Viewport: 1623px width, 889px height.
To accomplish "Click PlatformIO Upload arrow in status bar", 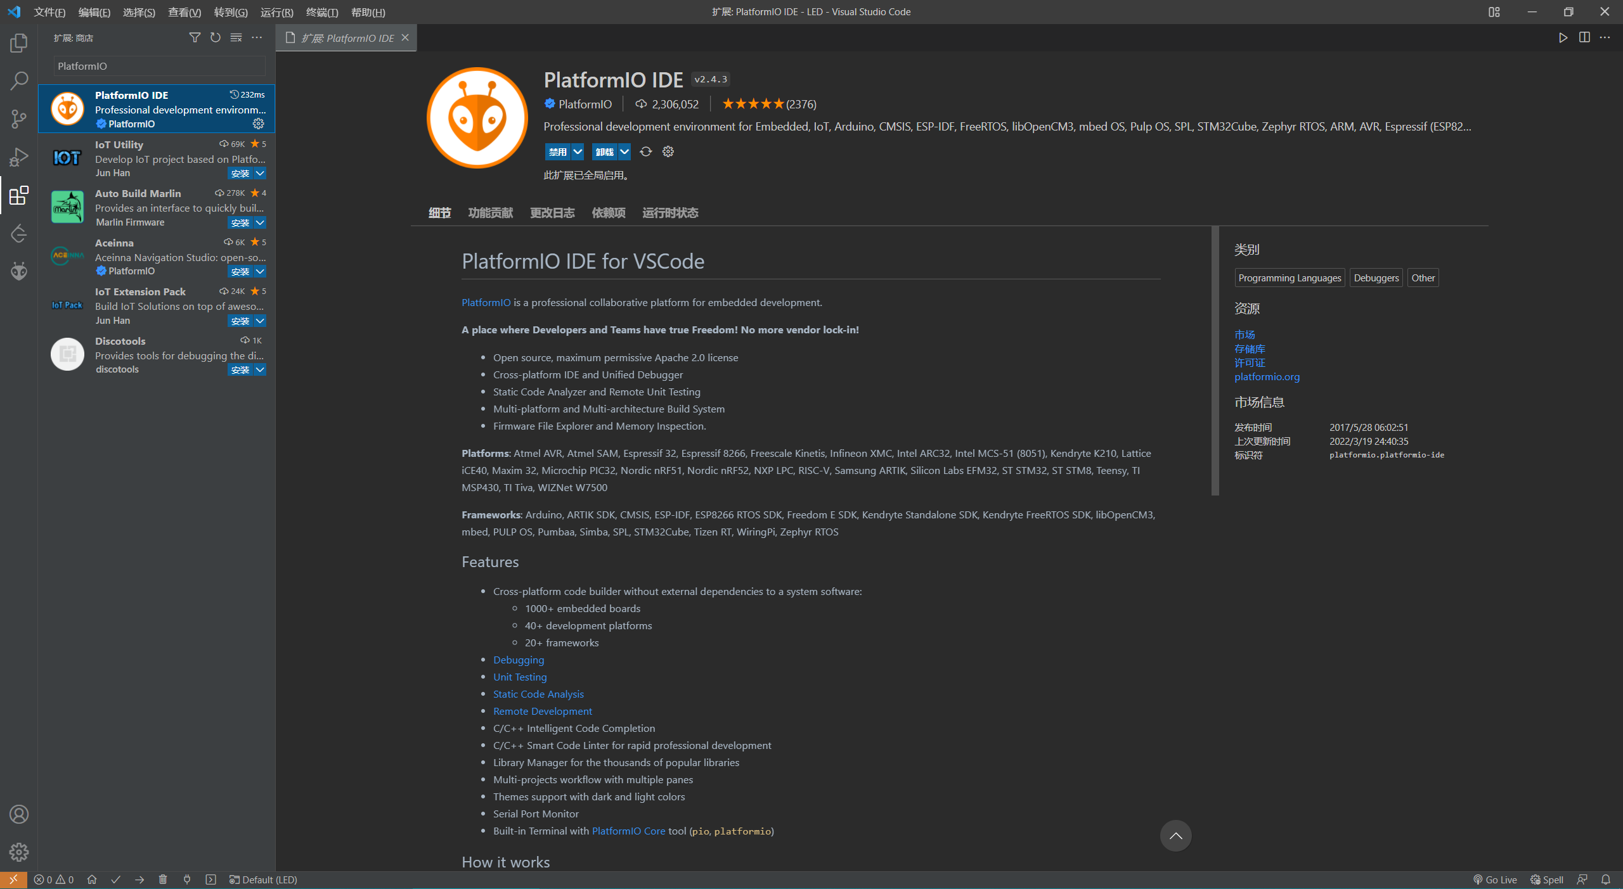I will 139,879.
